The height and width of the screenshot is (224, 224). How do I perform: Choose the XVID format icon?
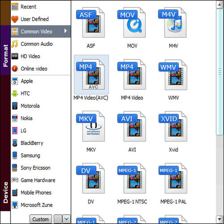(173, 126)
